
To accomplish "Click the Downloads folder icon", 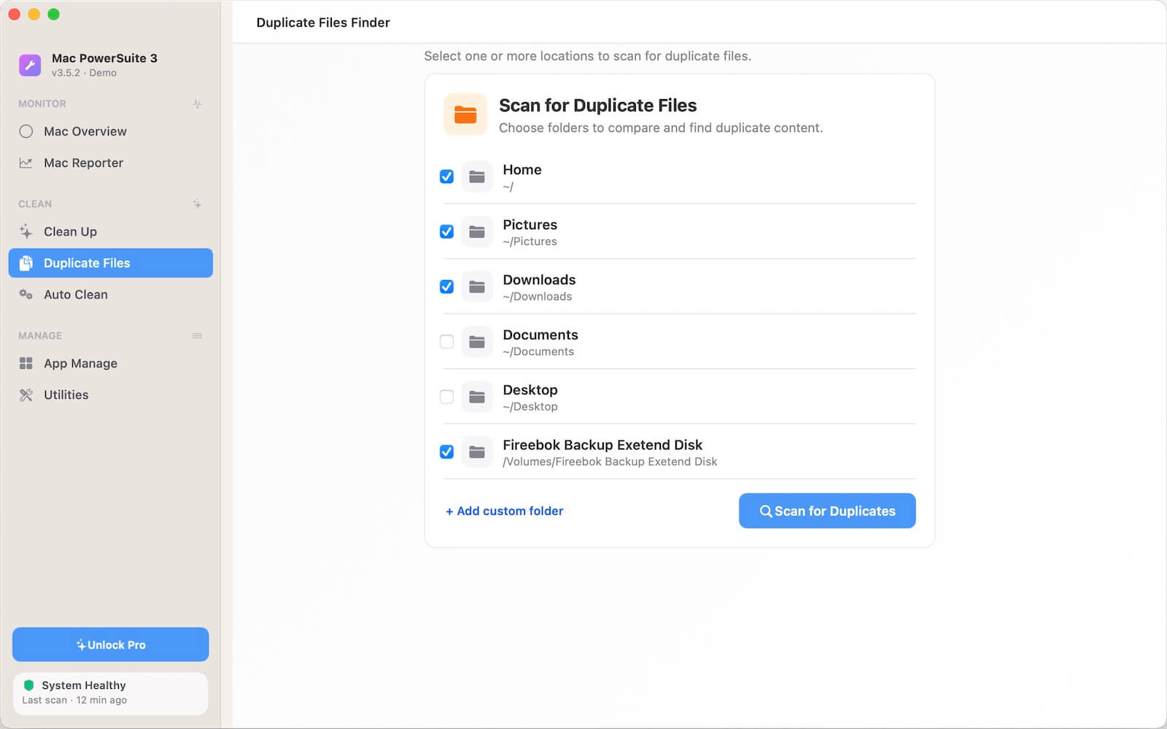I will point(477,286).
